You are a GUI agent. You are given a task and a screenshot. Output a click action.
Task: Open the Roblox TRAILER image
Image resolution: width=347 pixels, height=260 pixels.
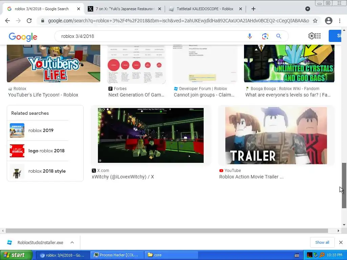(276, 135)
